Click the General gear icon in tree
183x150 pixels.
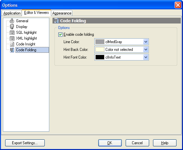(x=12, y=21)
